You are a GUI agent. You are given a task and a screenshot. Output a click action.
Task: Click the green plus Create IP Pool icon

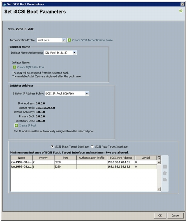tap(16, 125)
